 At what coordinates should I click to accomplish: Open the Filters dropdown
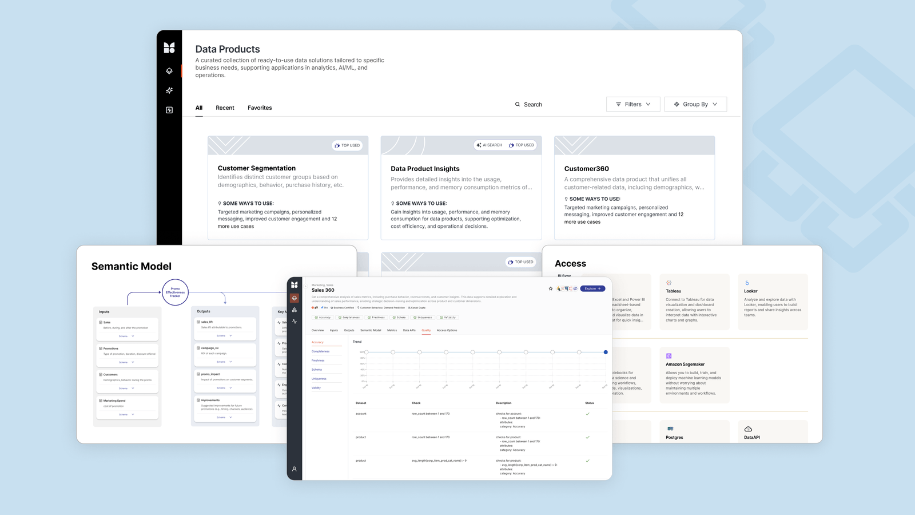pyautogui.click(x=633, y=104)
